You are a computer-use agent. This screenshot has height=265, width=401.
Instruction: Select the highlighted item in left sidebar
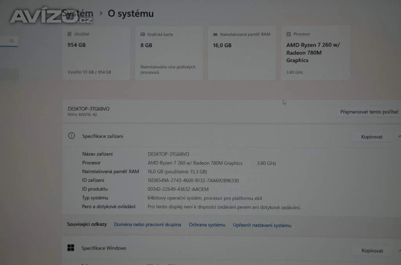tap(9, 74)
